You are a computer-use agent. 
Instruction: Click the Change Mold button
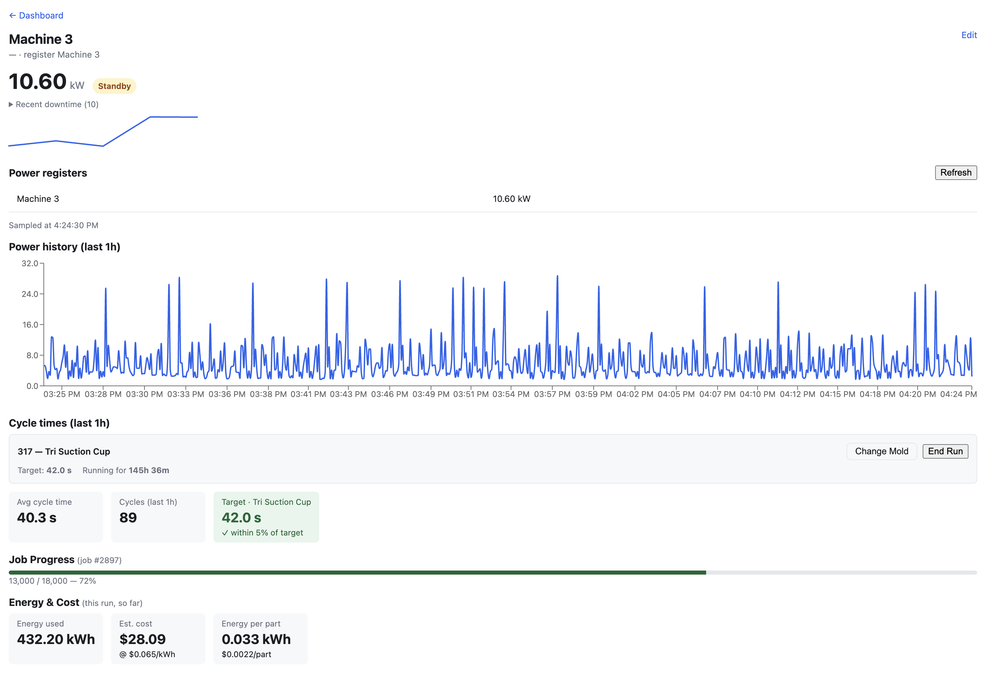click(881, 451)
